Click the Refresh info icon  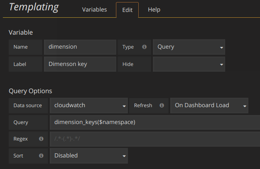pyautogui.click(x=161, y=105)
